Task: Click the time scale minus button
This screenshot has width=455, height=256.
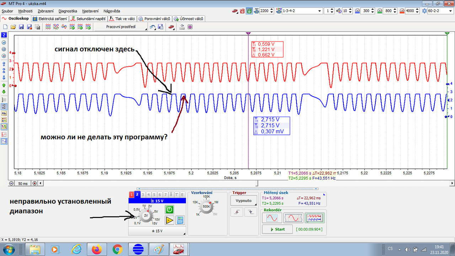Action: pyautogui.click(x=11, y=183)
